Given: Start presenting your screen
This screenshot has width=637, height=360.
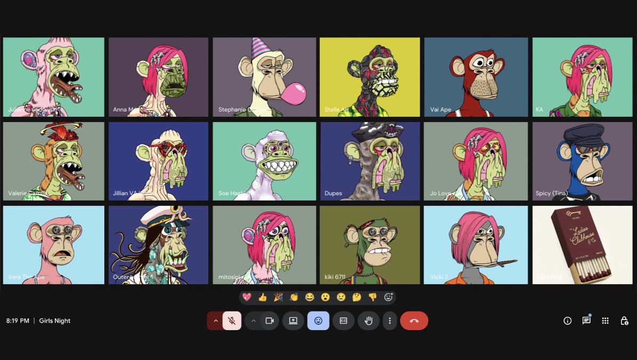Looking at the screenshot, I should 293,321.
